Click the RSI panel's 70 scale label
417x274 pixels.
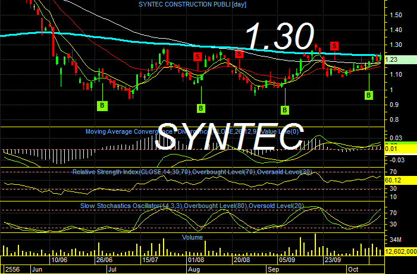pyautogui.click(x=393, y=172)
